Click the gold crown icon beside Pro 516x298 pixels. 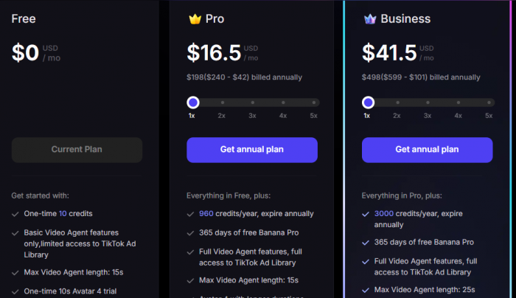(x=195, y=18)
